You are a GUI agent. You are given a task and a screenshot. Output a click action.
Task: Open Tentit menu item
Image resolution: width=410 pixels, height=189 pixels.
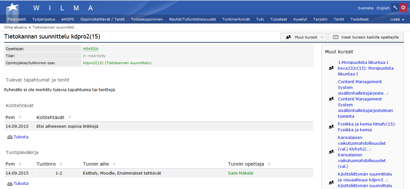coord(339,19)
